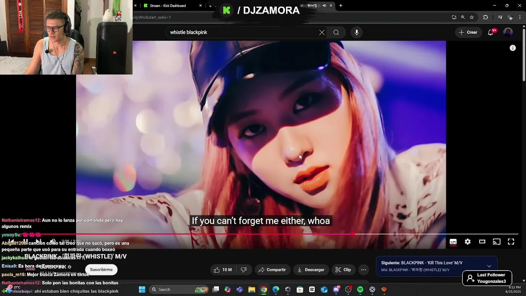Image resolution: width=526 pixels, height=296 pixels.
Task: Open Microsoft Edge from the taskbar
Action: tap(276, 289)
